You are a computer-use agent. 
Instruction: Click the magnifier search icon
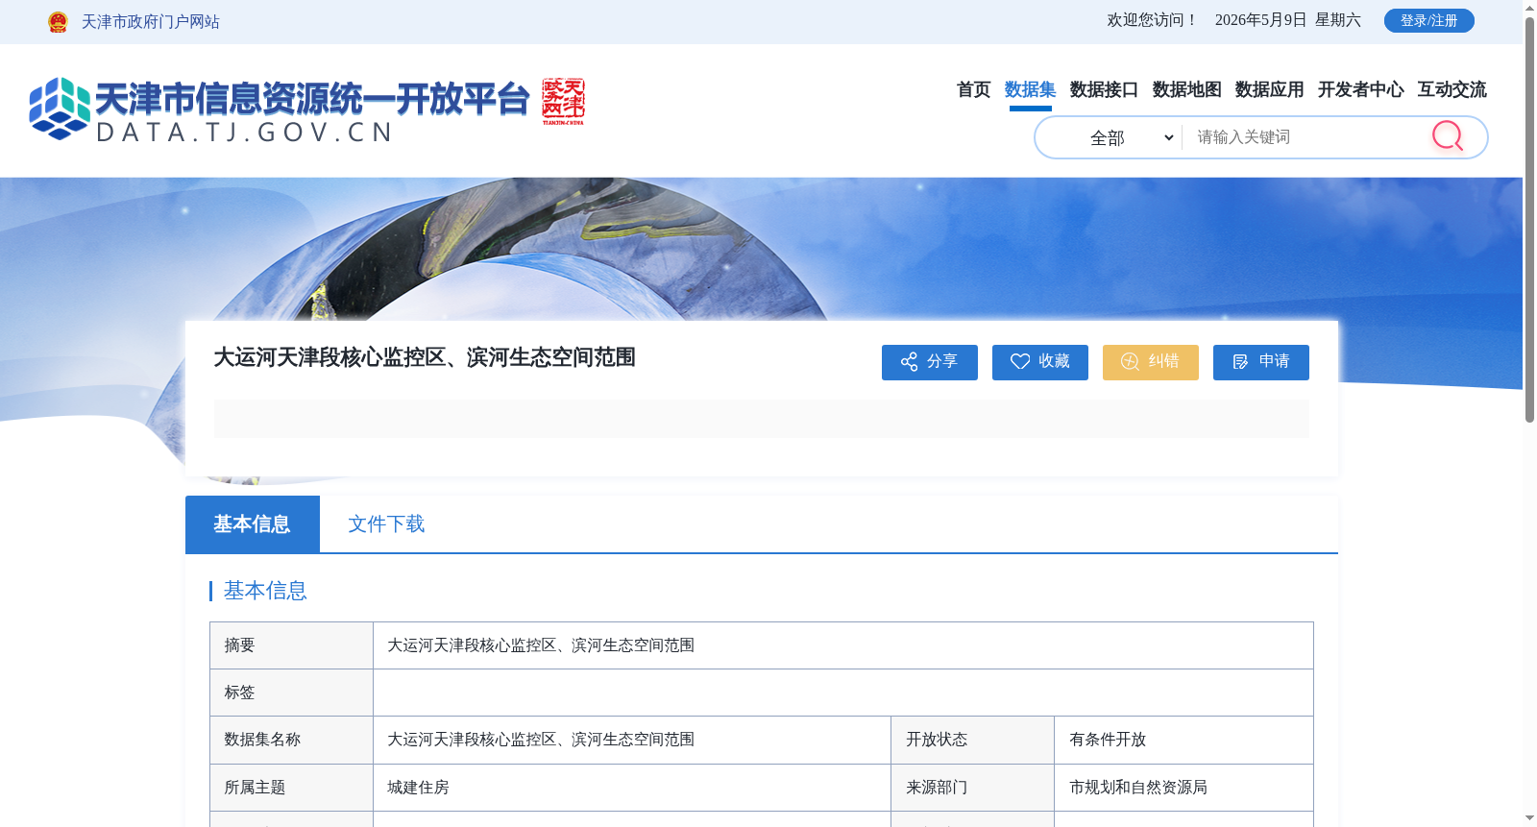1448,136
